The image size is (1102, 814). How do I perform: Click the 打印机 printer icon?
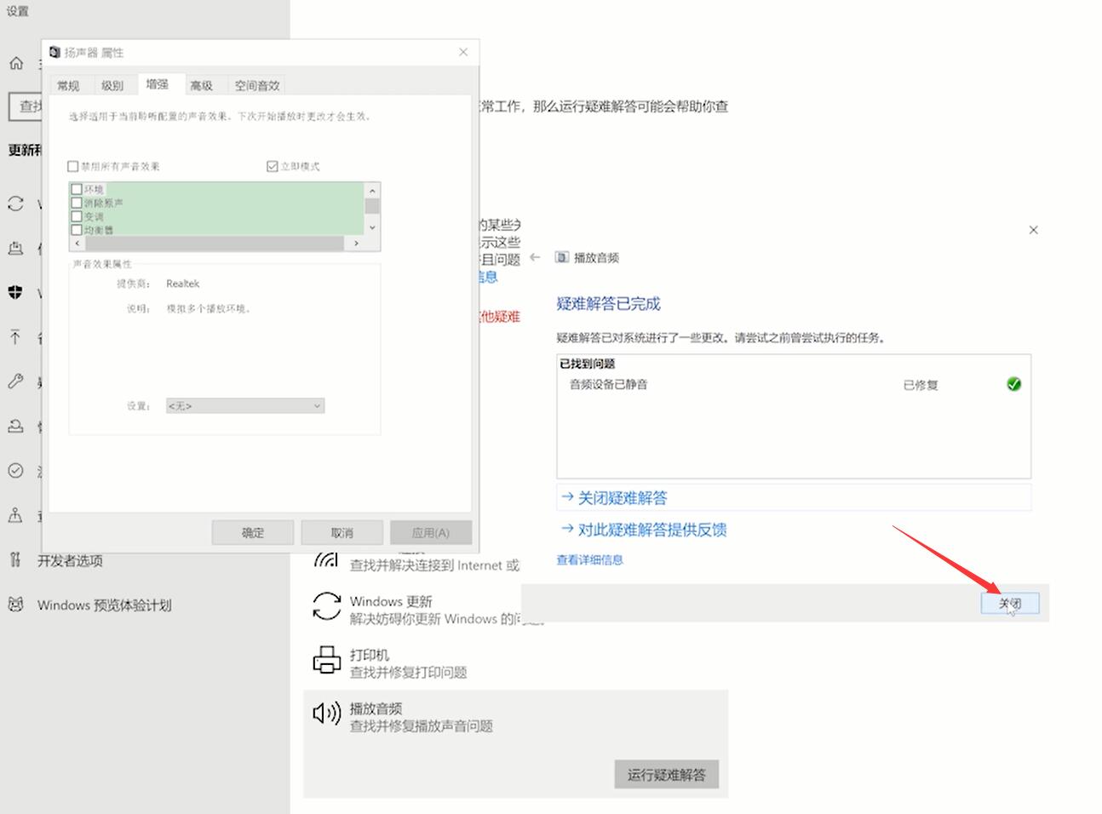(x=327, y=660)
